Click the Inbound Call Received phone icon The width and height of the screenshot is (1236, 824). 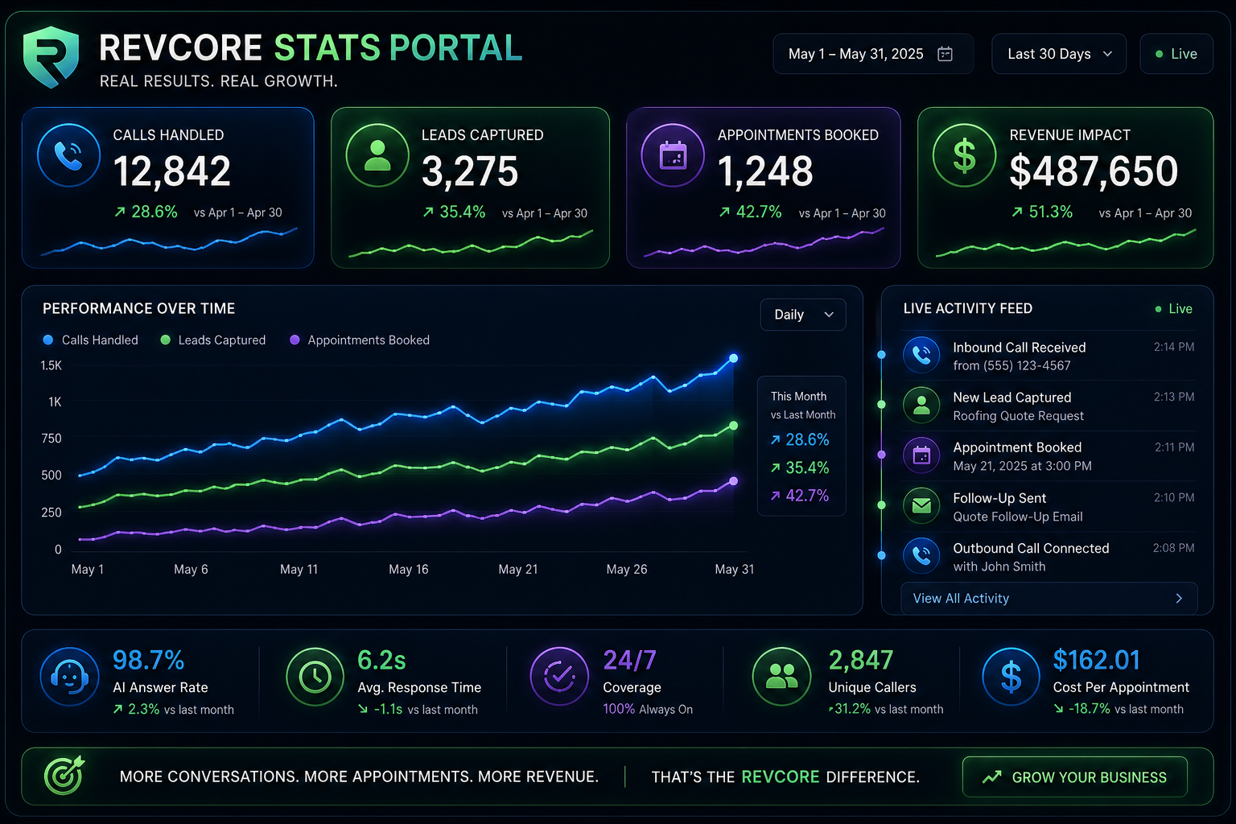point(922,355)
